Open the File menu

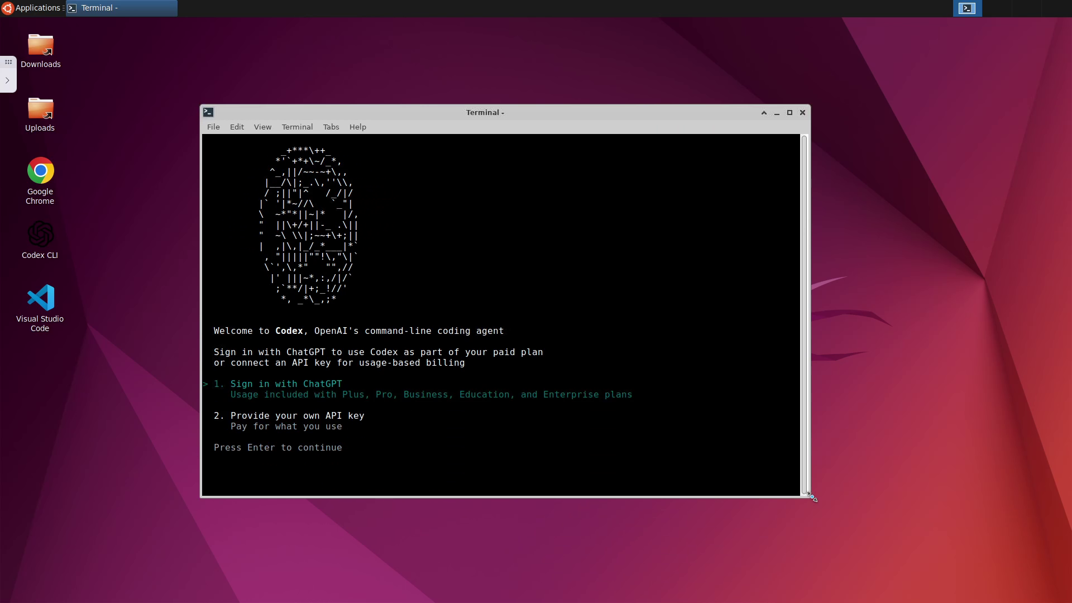213,127
